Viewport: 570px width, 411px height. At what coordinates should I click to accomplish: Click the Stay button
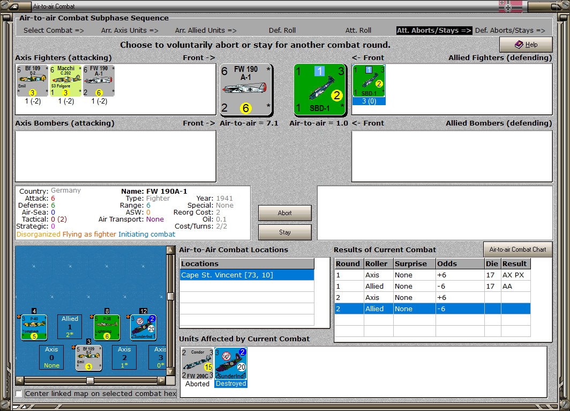tap(284, 232)
